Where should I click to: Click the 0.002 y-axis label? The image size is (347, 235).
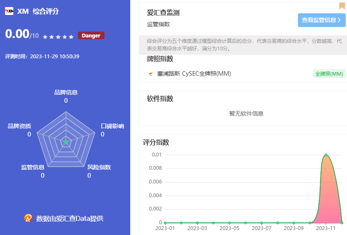(155, 209)
